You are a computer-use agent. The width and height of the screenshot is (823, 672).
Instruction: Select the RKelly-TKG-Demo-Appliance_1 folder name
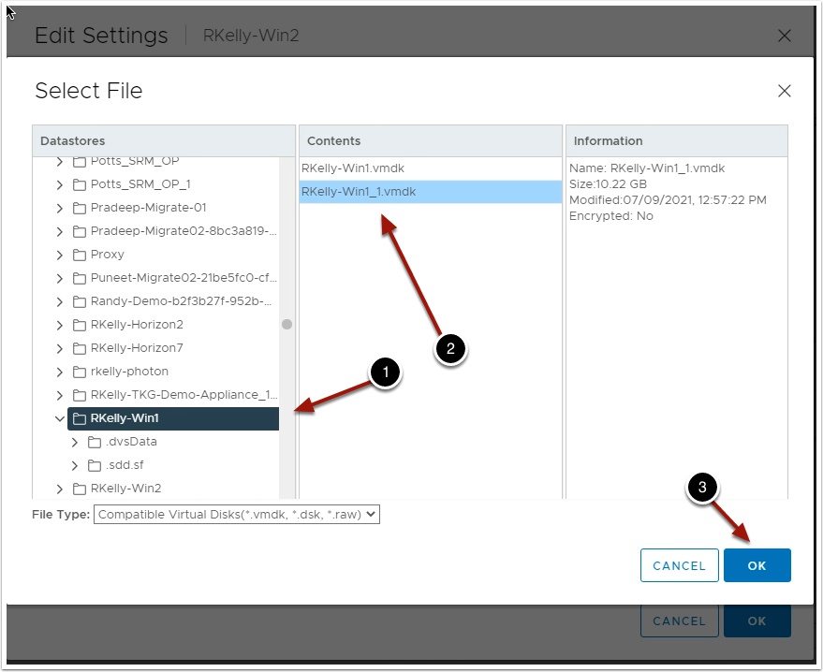pos(184,394)
